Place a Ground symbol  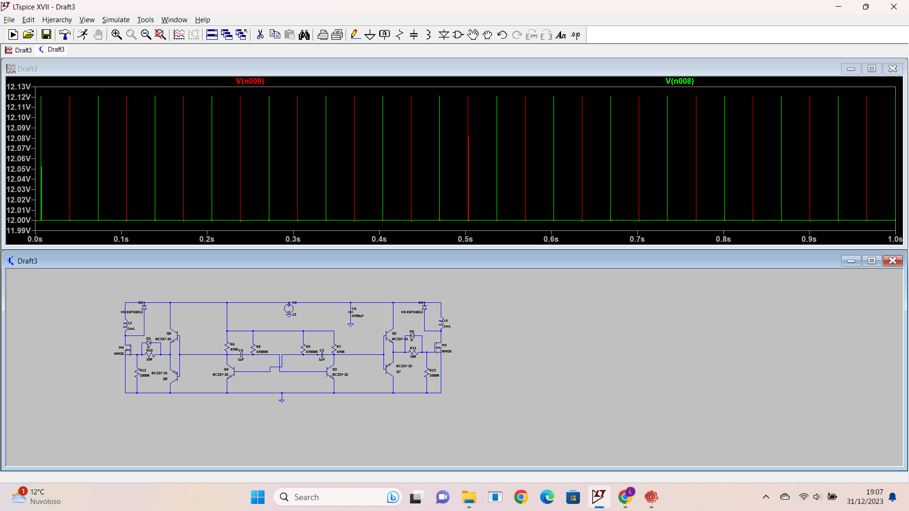point(370,35)
